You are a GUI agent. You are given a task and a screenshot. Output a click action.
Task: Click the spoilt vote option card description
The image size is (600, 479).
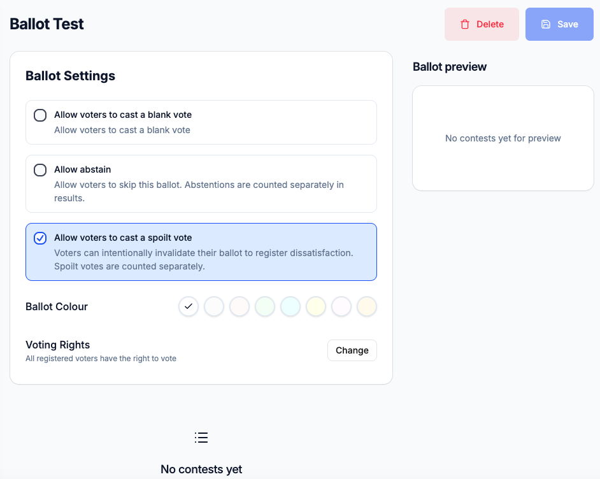(x=204, y=259)
